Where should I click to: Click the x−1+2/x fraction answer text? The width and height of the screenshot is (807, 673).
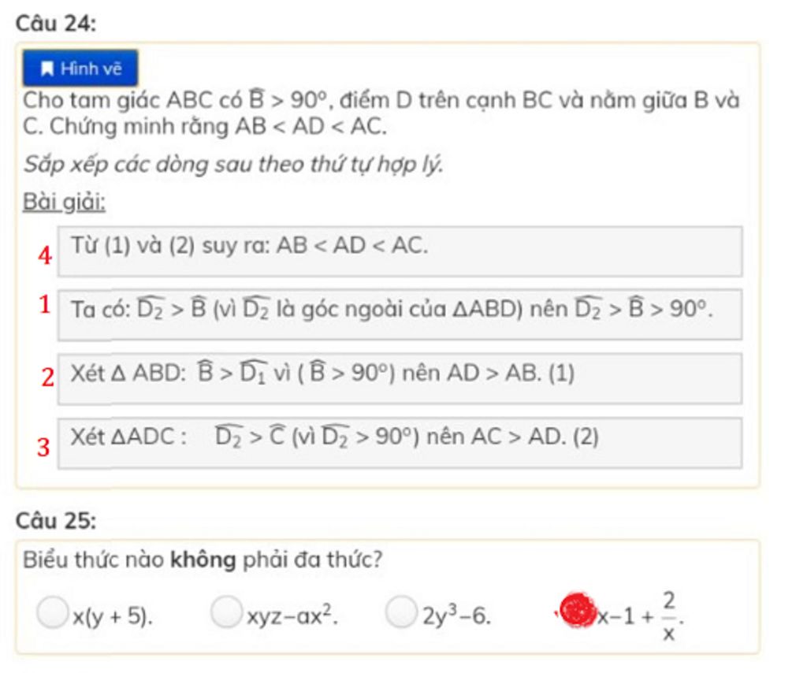(x=640, y=616)
